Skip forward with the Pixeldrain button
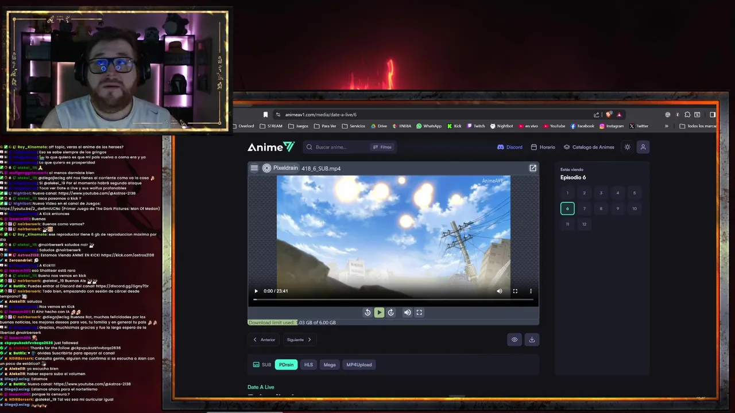735x413 pixels. pos(391,313)
